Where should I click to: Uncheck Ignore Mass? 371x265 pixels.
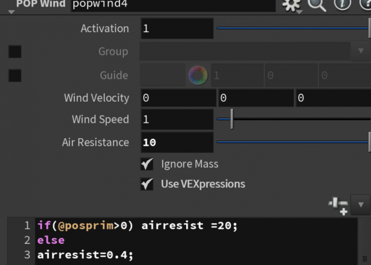(147, 164)
